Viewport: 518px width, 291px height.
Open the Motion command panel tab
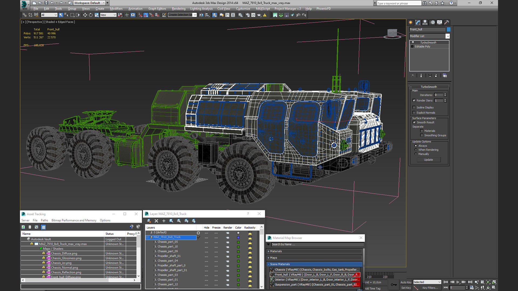point(432,22)
